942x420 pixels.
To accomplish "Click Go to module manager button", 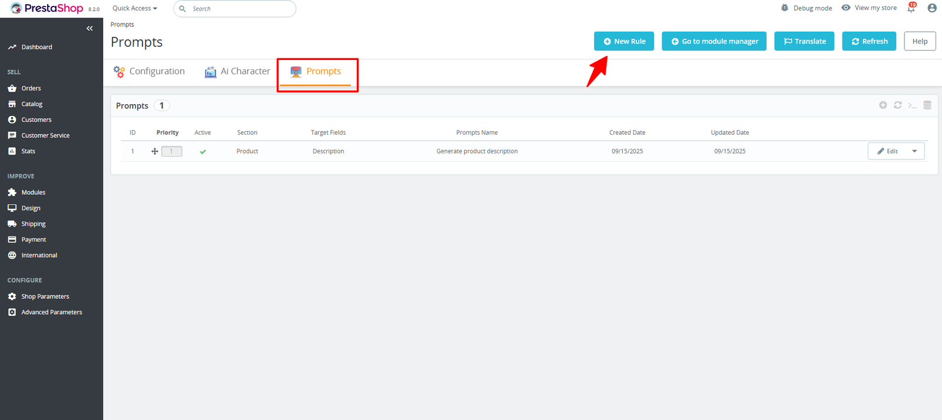I will [714, 41].
